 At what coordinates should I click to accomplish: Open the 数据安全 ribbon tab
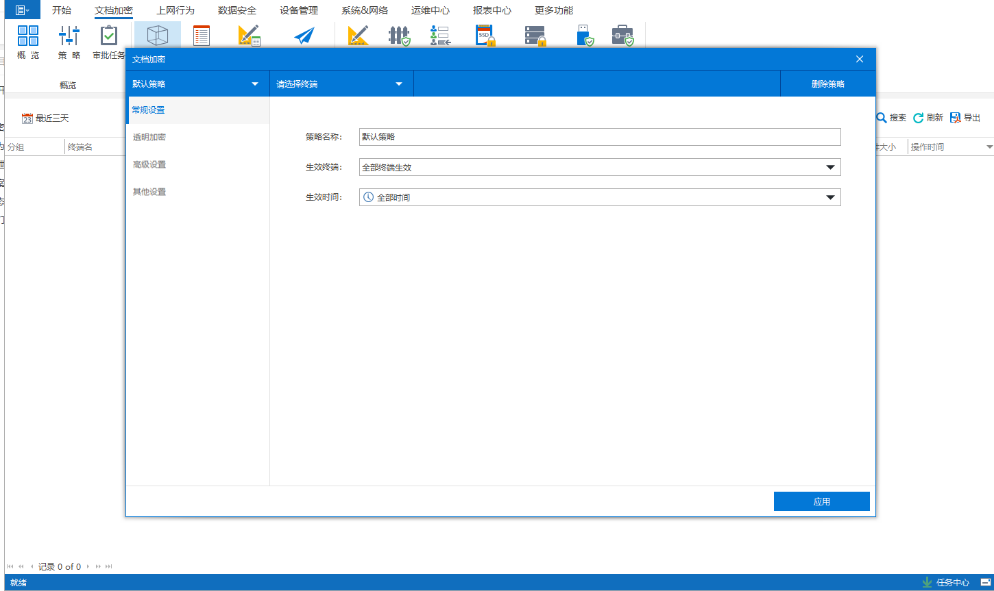point(237,10)
